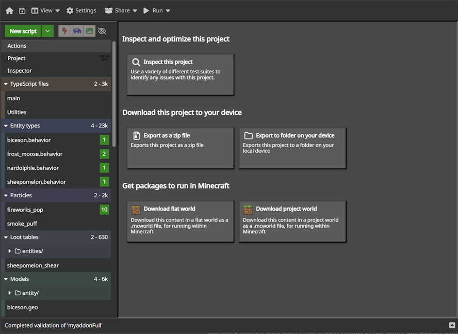The height and width of the screenshot is (334, 458).
Task: Click the save project icon
Action: [22, 10]
